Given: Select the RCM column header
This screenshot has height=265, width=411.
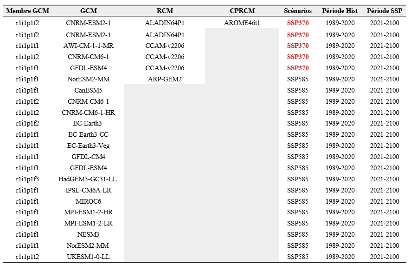Looking at the screenshot, I should [x=165, y=11].
